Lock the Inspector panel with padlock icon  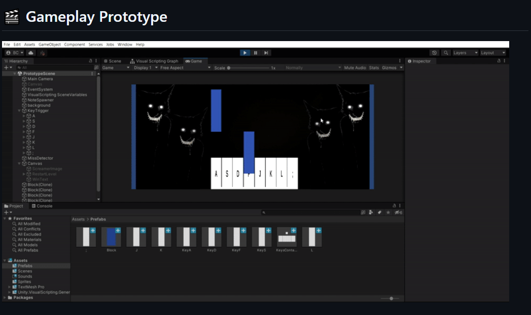499,61
